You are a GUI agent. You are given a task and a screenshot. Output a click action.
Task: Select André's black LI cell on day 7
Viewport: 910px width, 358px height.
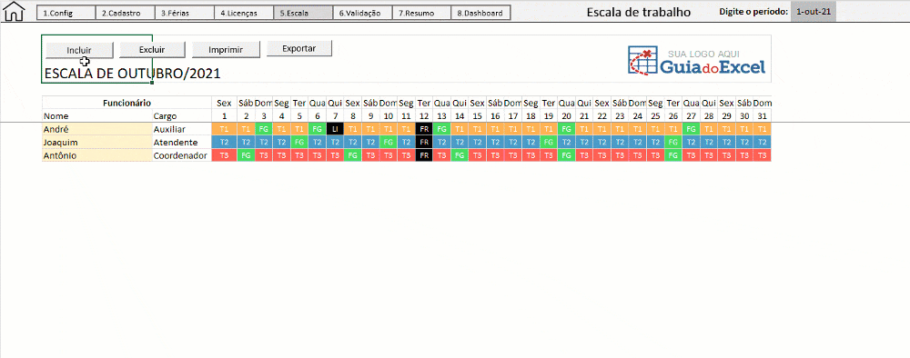pos(335,129)
